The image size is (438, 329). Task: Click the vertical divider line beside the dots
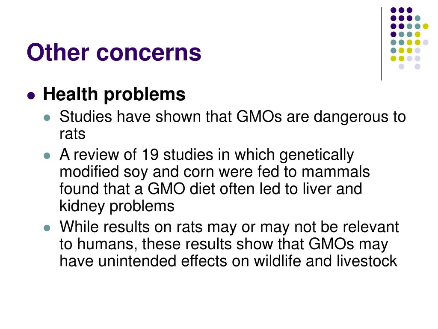click(x=381, y=44)
